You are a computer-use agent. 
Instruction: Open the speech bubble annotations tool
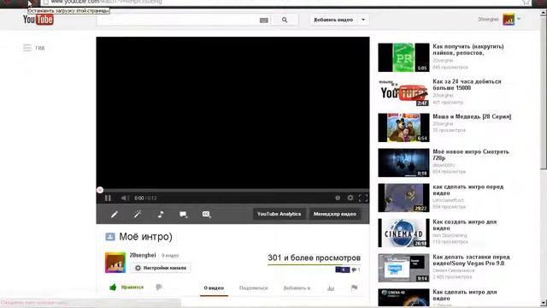pyautogui.click(x=183, y=215)
